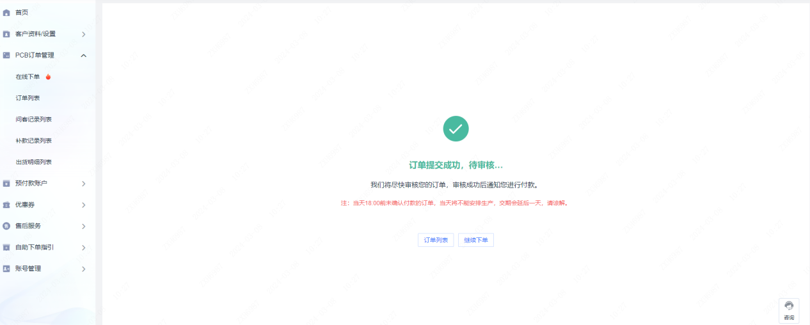Expand the 预付款账户 chevron

(84, 184)
